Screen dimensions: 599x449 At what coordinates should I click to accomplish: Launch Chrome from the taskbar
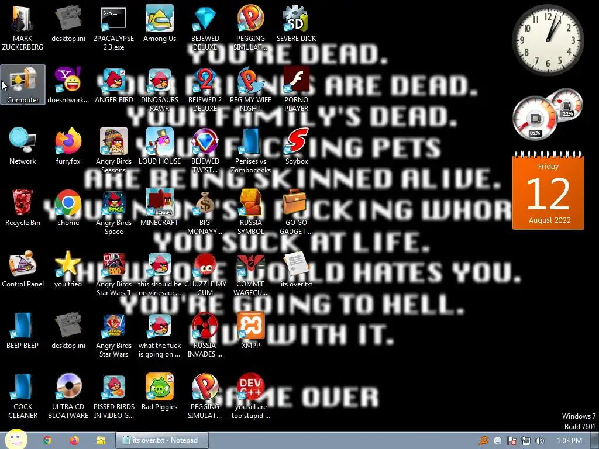tap(47, 440)
